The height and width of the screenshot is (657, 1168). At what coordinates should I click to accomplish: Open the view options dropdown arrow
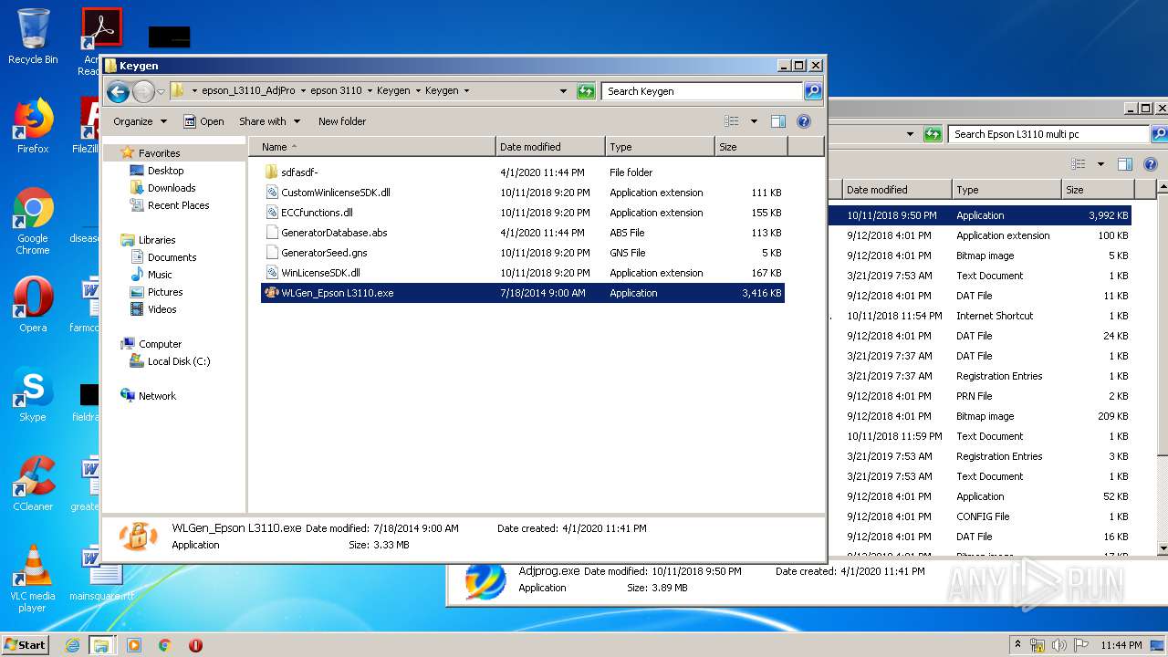coord(754,121)
